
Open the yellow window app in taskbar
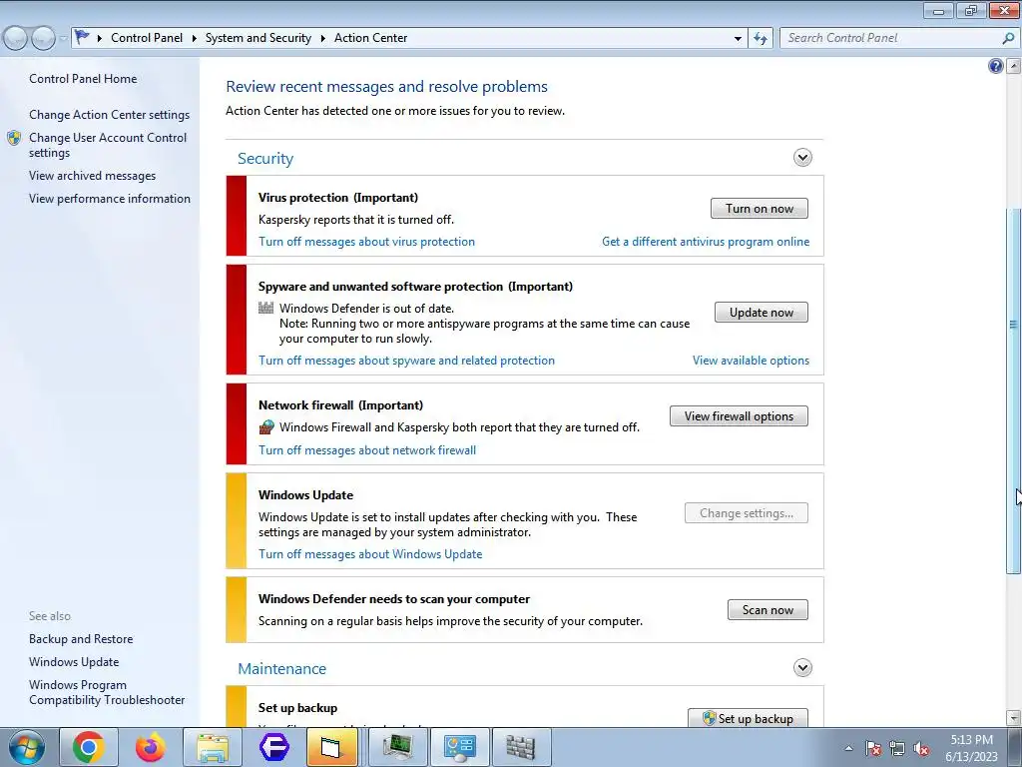click(331, 747)
